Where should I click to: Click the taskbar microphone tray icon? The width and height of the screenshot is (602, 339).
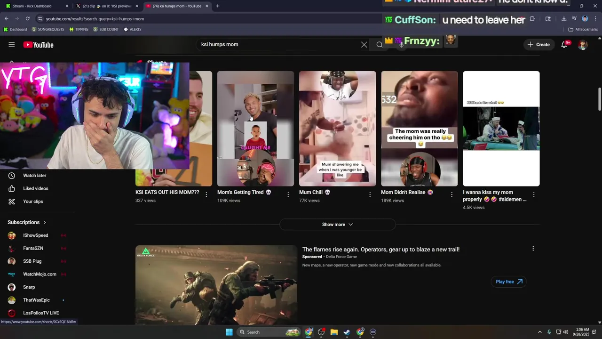[x=549, y=332]
